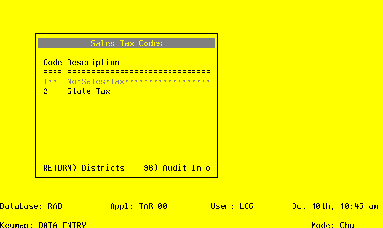Viewport: 383px width, 228px height.
Task: Click the 'Sales Tax Codes' title bar
Action: click(x=127, y=43)
